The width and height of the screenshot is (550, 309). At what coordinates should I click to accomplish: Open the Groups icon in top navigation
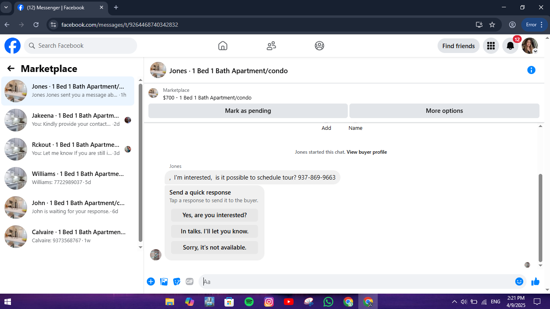click(x=319, y=46)
